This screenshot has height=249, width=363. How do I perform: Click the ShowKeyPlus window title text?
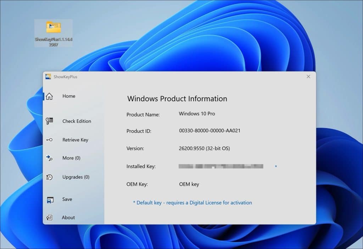pyautogui.click(x=66, y=77)
